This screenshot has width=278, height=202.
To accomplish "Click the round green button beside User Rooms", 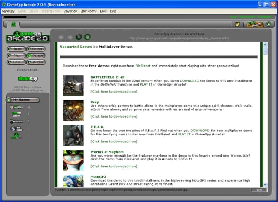I will point(268,24).
